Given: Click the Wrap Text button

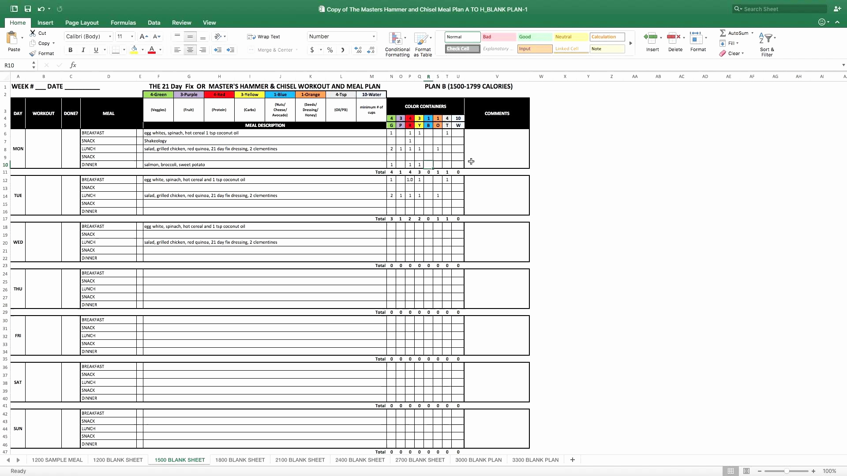Looking at the screenshot, I should tap(264, 37).
